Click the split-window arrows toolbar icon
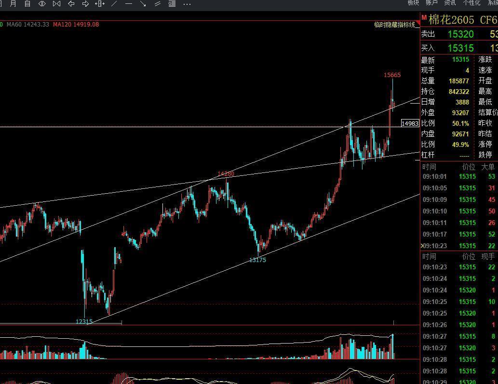Screen dimensions: 498x384 point(100,4)
